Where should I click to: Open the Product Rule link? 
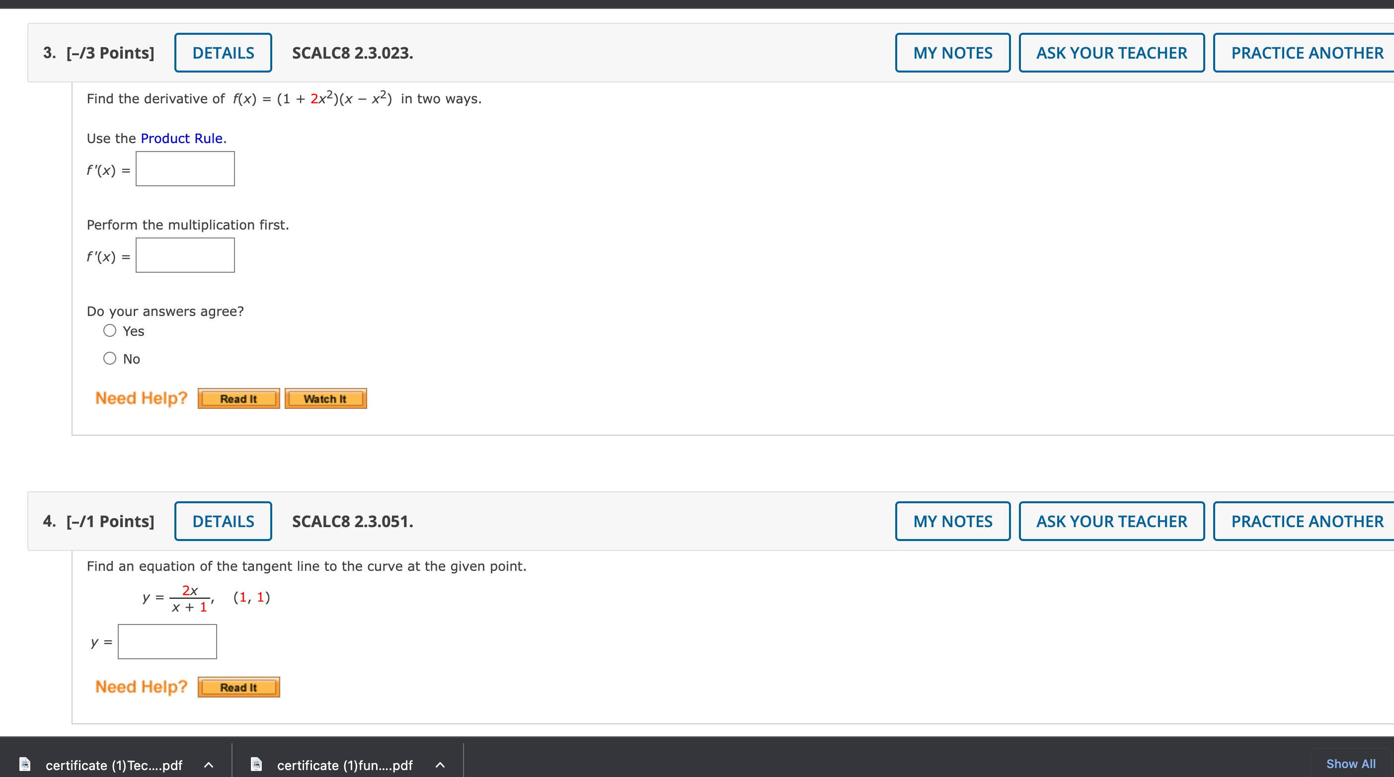[x=181, y=138]
